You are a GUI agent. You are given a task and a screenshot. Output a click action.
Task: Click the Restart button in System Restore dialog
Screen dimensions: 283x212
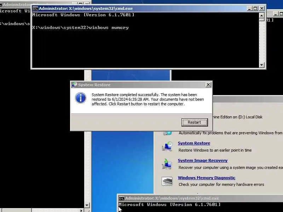pyautogui.click(x=194, y=122)
